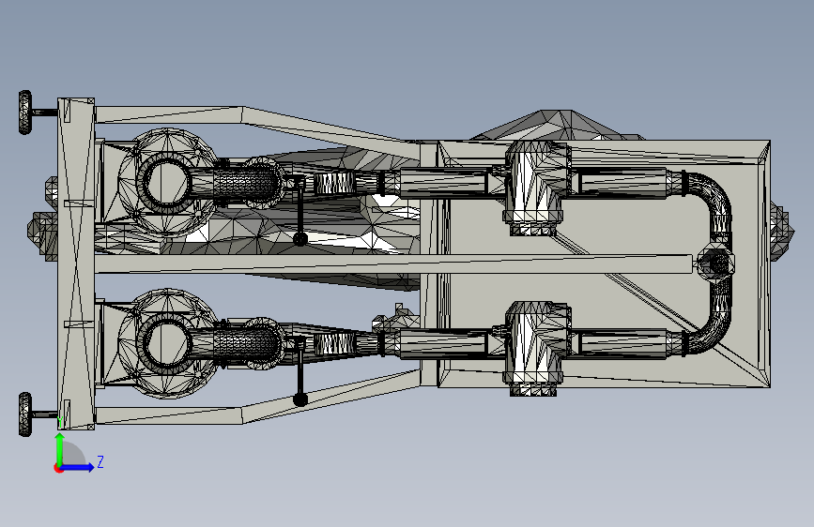This screenshot has height=527, width=814.
Task: Click the green Y axis arrow of the triad
Action: (x=60, y=450)
